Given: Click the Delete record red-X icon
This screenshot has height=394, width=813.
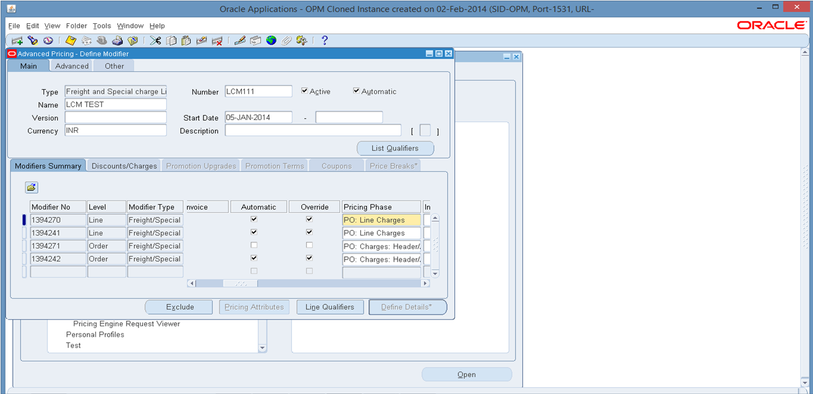Looking at the screenshot, I should pyautogui.click(x=217, y=41).
